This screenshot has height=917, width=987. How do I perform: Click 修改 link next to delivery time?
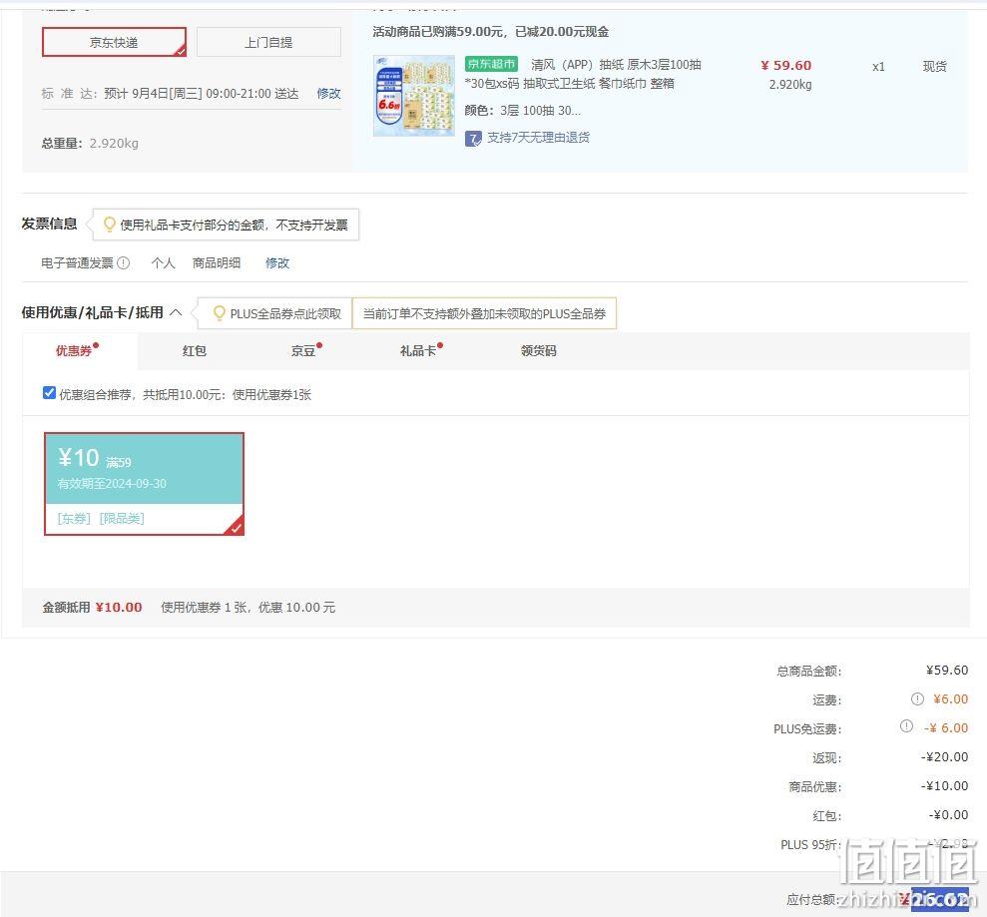328,94
